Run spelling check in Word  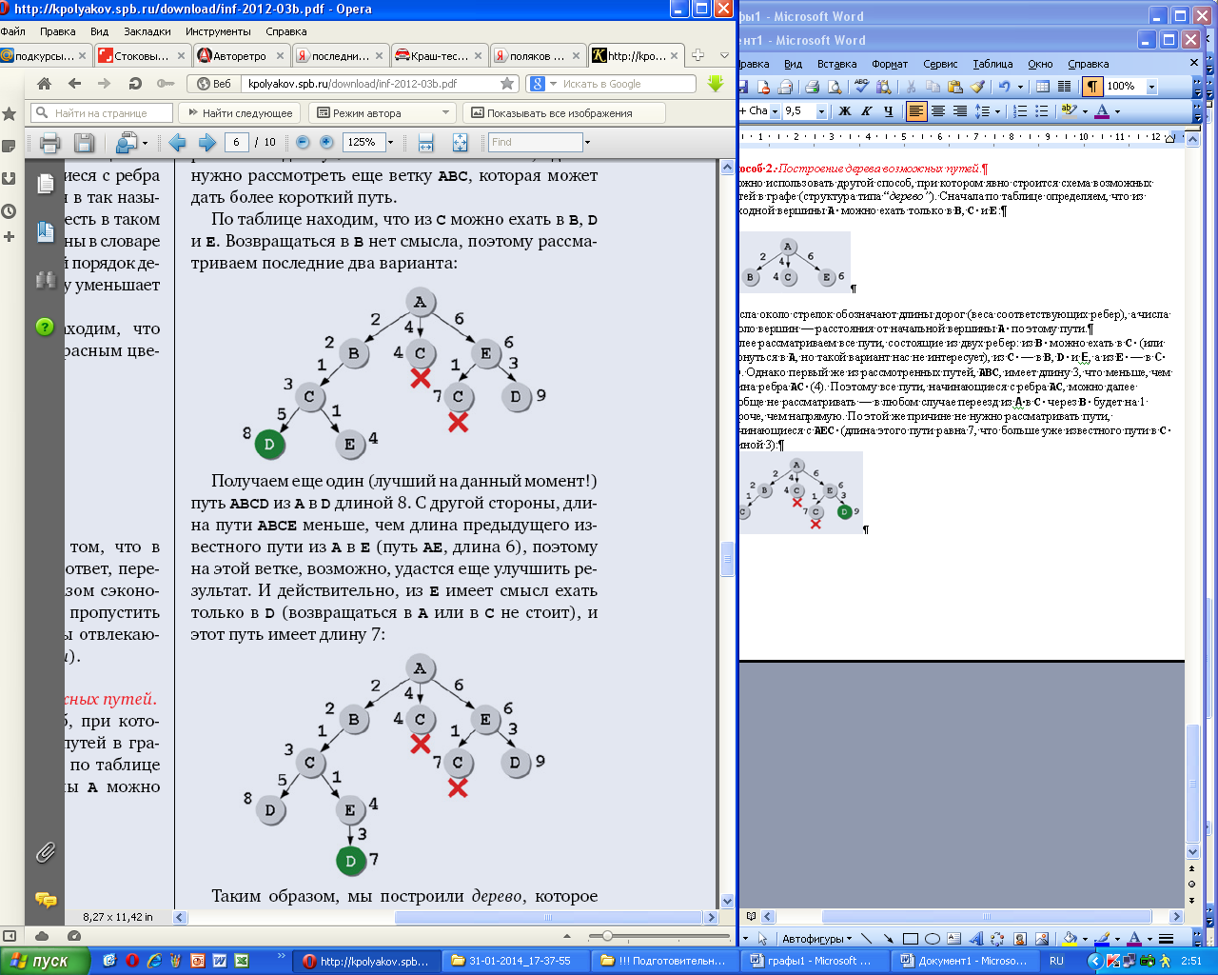point(862,86)
